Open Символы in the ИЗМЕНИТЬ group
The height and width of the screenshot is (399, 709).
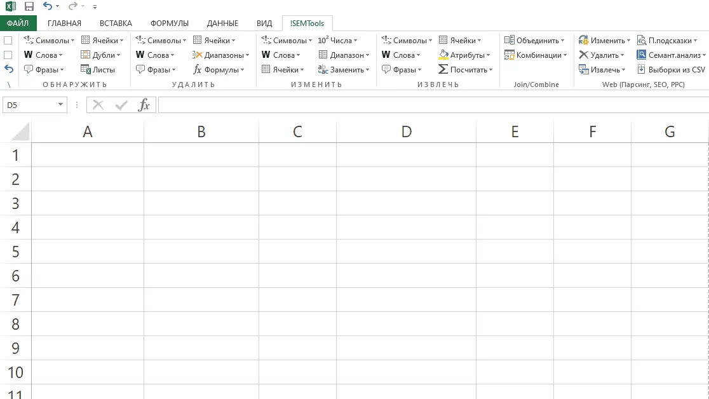(287, 40)
